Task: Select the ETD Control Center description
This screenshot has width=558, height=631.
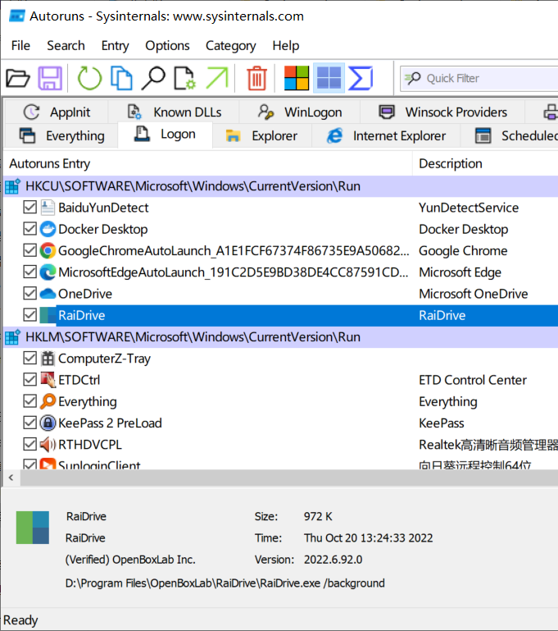Action: (473, 380)
